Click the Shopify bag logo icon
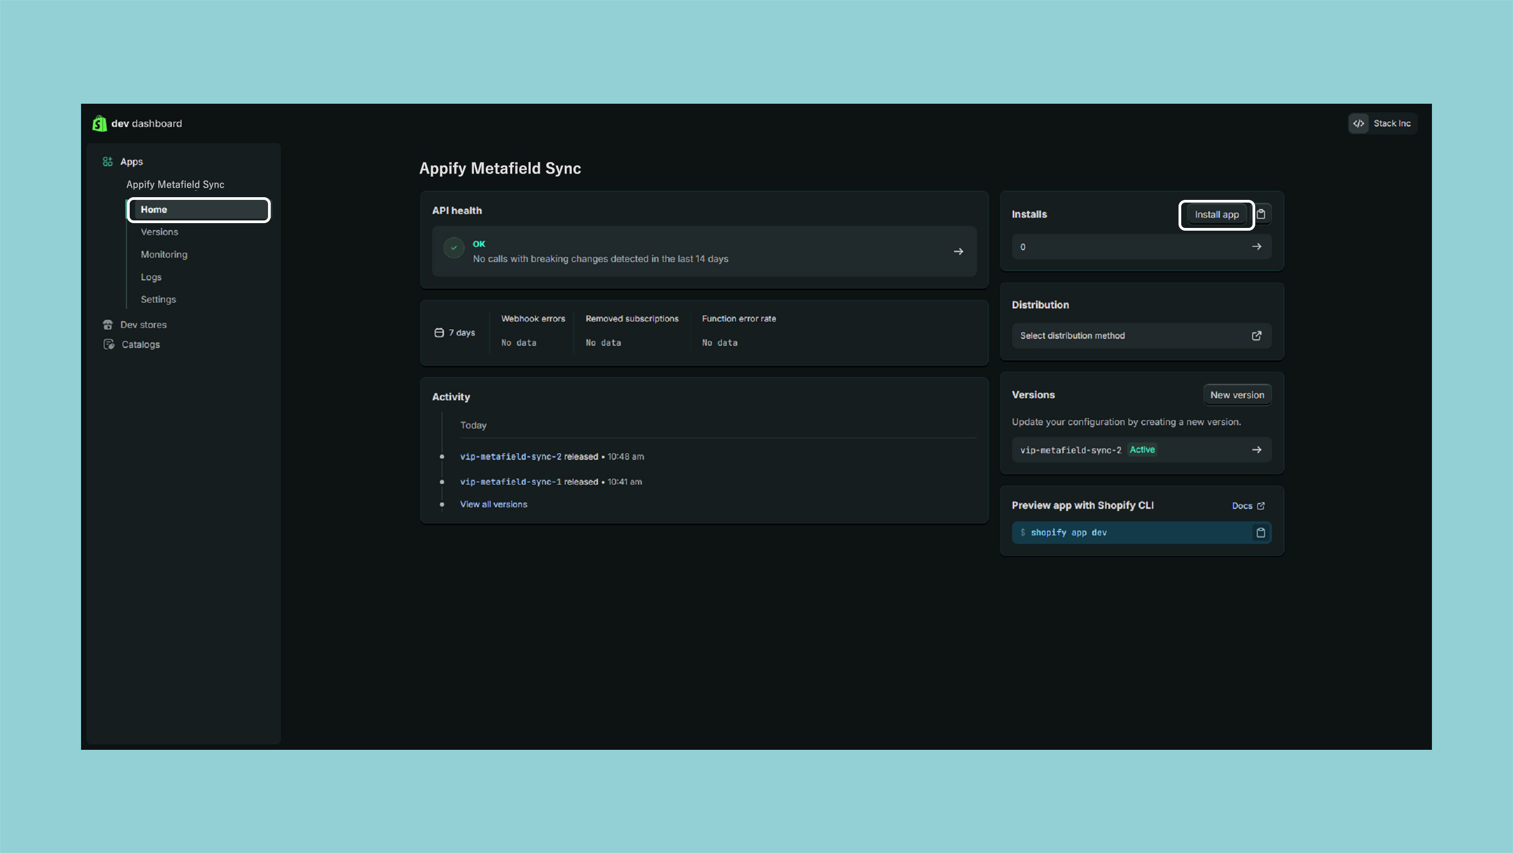 (99, 123)
